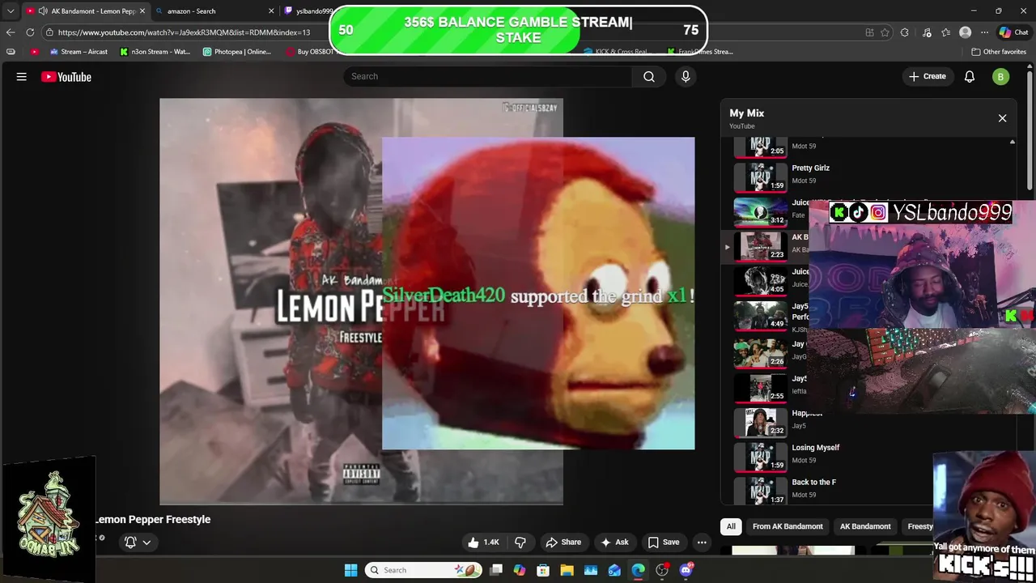The height and width of the screenshot is (583, 1036).
Task: Open the 4:05 Juice playlist thumbnail
Action: click(x=761, y=281)
